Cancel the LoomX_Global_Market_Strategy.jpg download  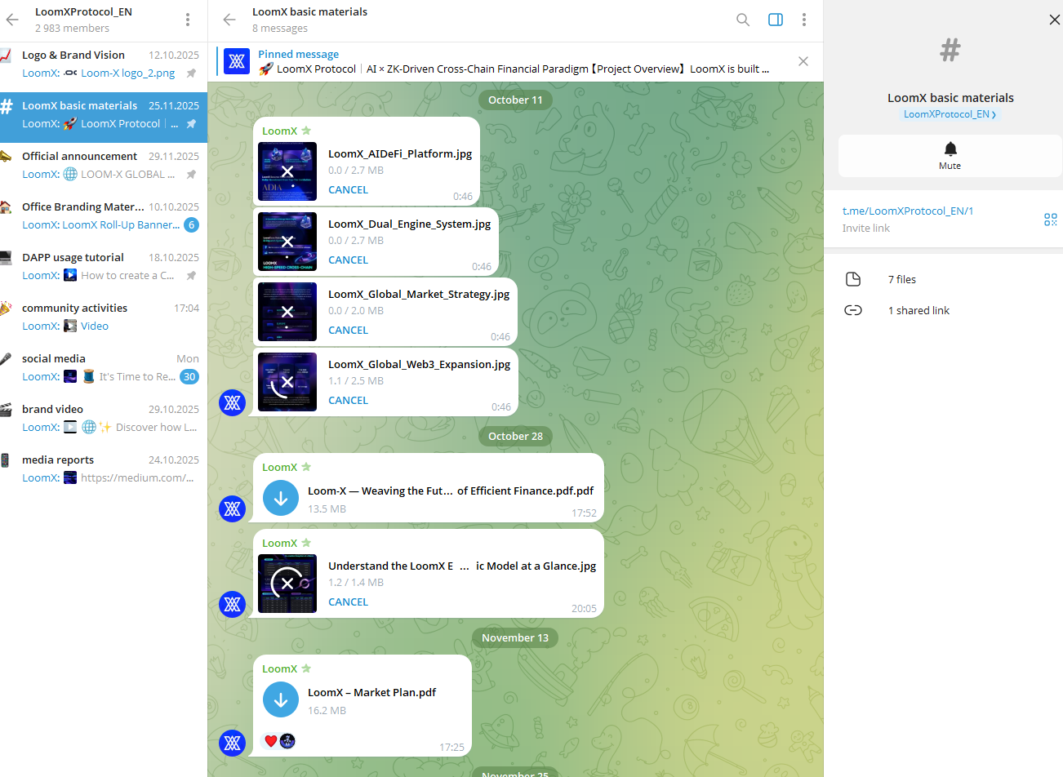[348, 330]
